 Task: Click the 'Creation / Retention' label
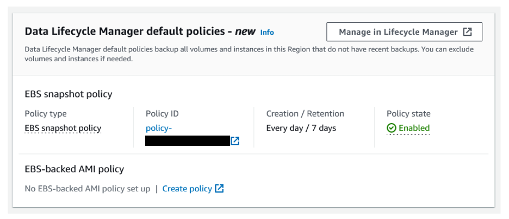pyautogui.click(x=305, y=114)
